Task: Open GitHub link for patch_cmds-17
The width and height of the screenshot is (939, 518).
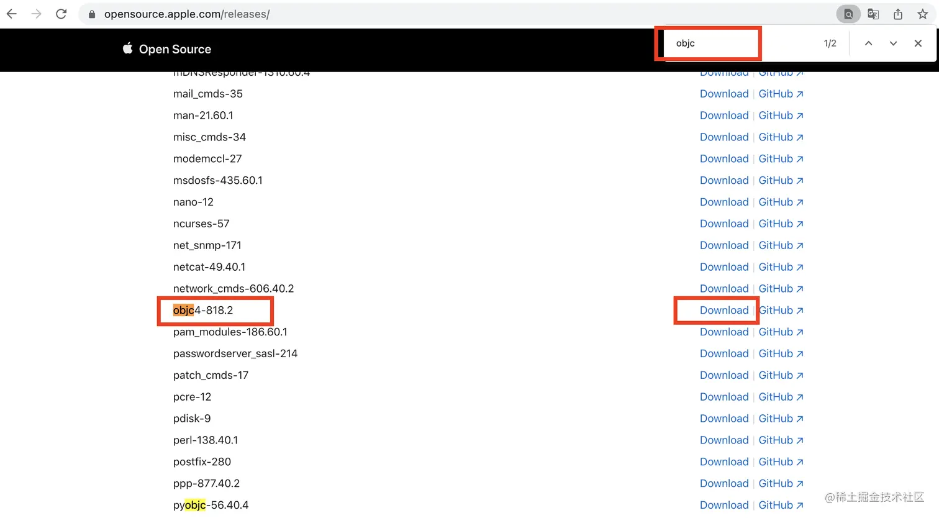Action: [x=781, y=375]
